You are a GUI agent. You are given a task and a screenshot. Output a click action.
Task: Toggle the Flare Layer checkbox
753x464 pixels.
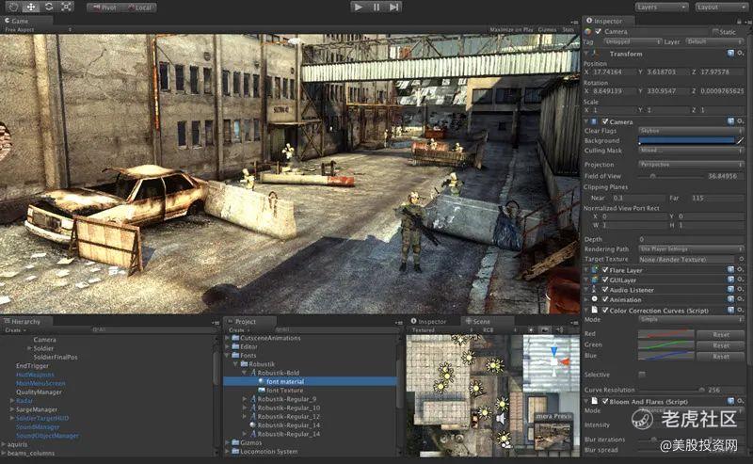click(605, 270)
